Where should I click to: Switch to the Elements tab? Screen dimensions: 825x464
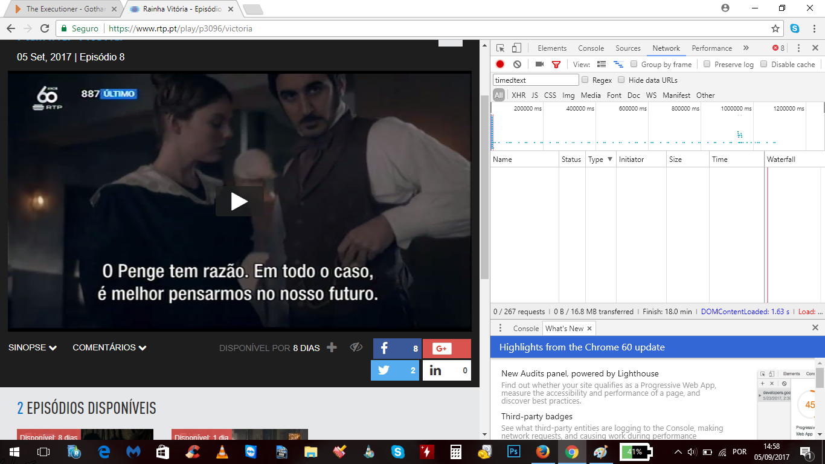pos(552,48)
